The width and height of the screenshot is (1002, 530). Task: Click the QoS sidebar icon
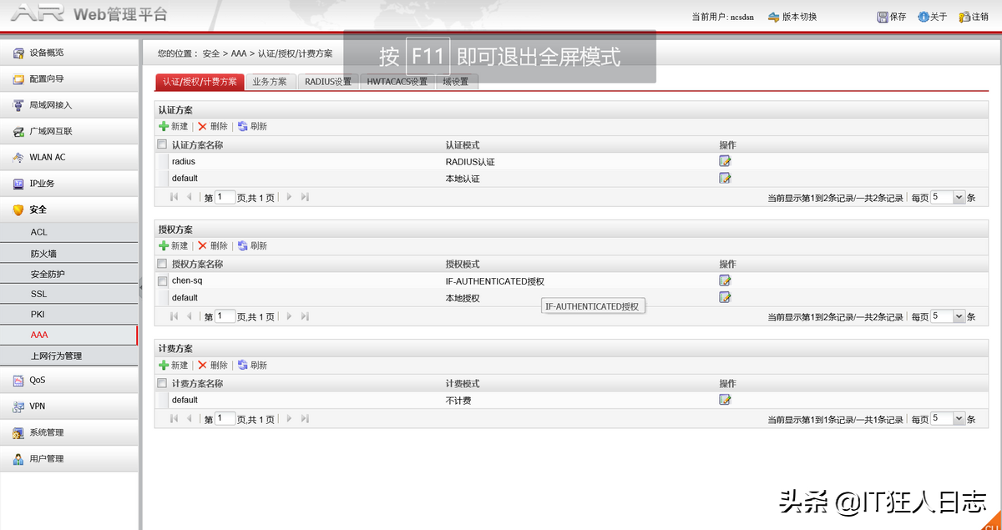(x=18, y=380)
